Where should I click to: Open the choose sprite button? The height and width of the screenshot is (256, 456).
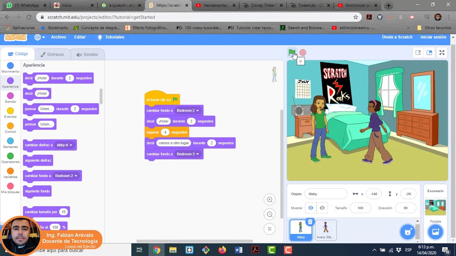tap(408, 232)
